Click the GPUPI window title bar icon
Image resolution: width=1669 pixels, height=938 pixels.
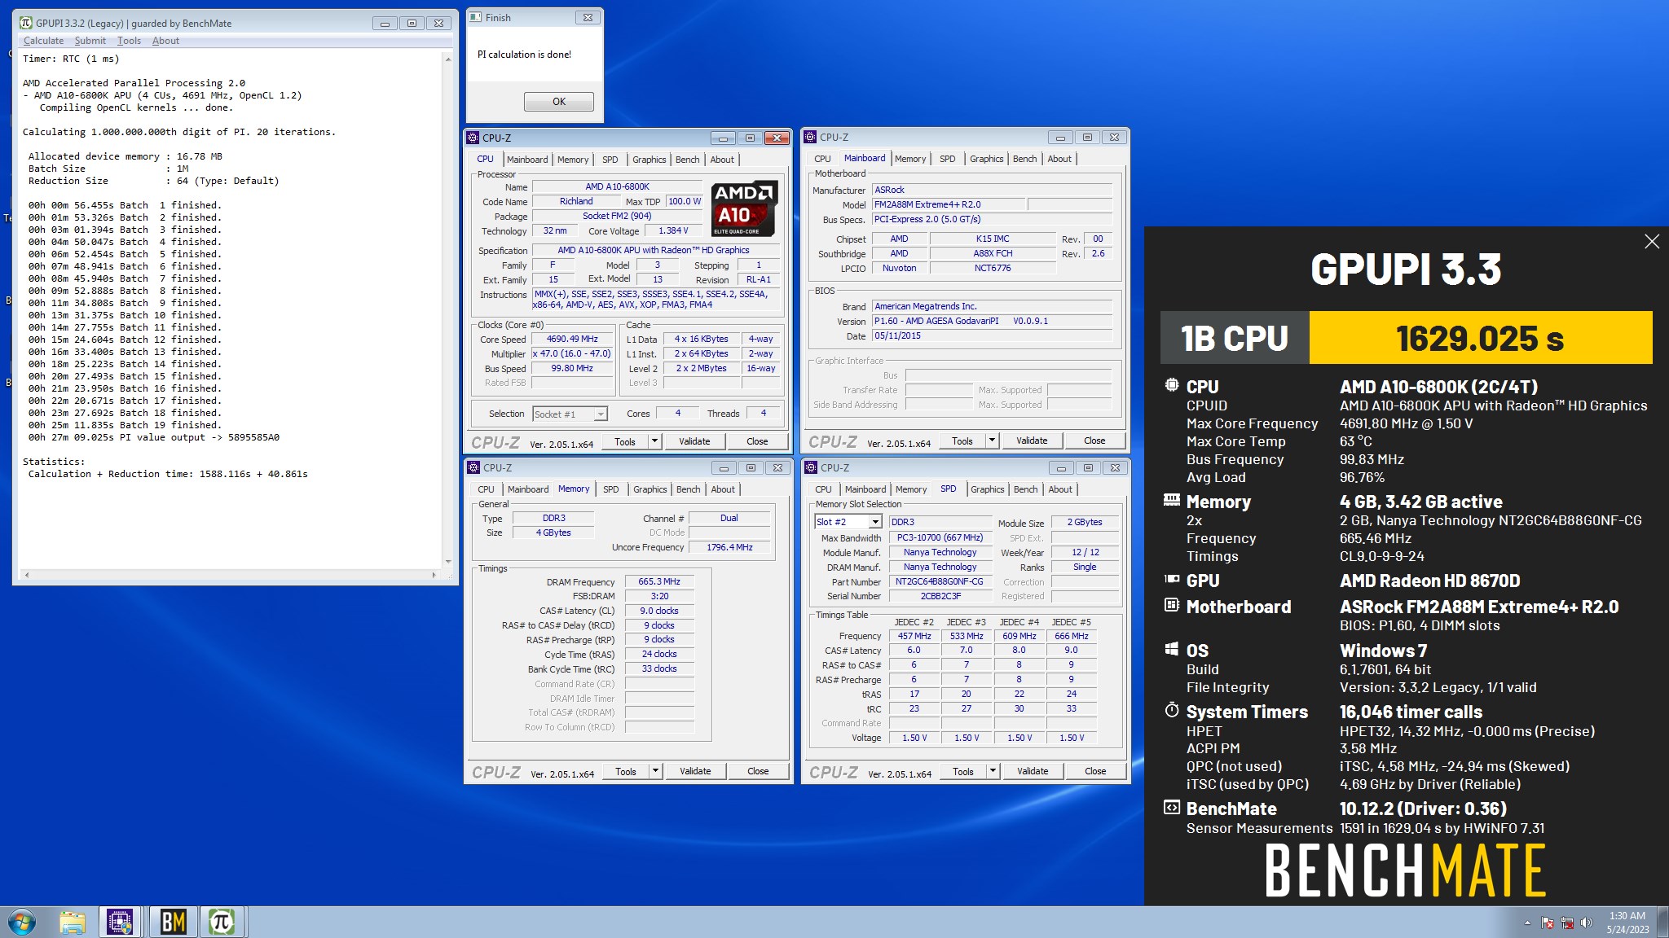point(26,23)
